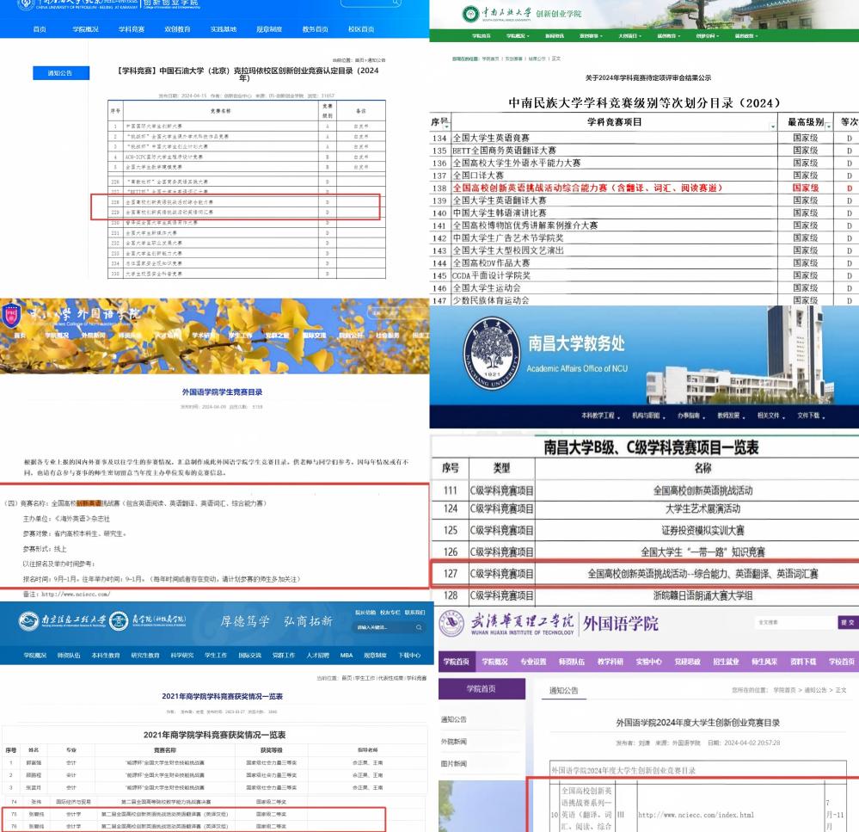Click 图片新闻 in 武汉华夏 left sidebar
This screenshot has width=859, height=832.
454,763
